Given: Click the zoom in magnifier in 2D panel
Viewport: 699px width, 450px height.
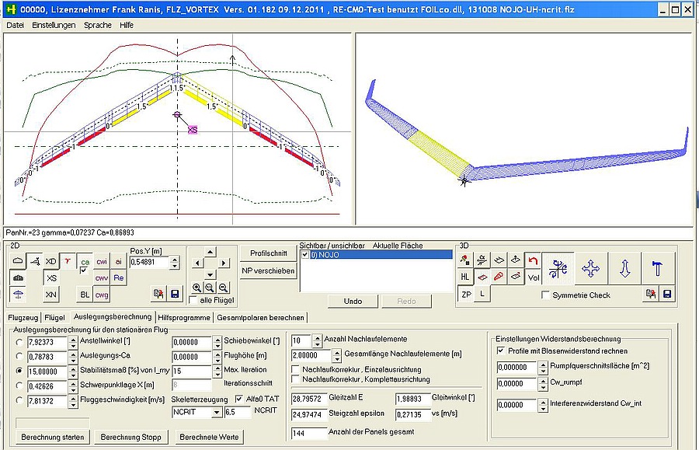Looking at the screenshot, I should pyautogui.click(x=196, y=287).
